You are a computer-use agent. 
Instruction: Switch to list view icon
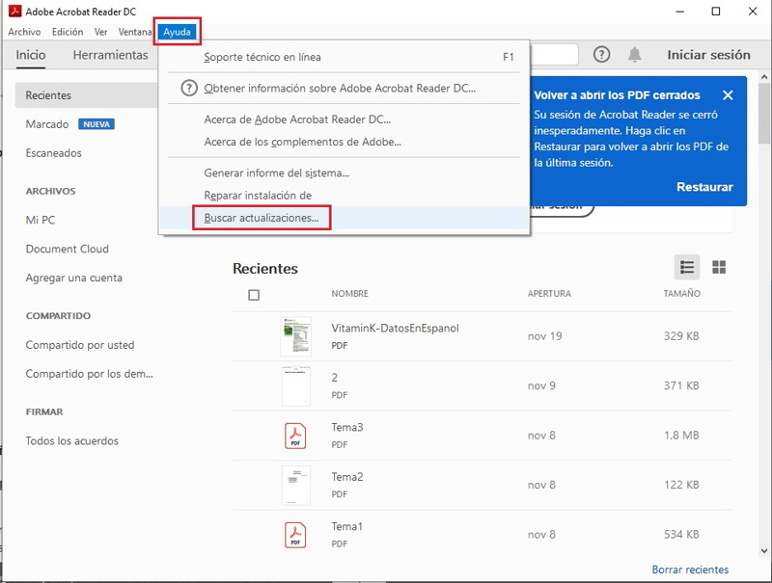(x=687, y=267)
